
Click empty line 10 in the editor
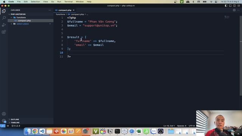pos(145,53)
